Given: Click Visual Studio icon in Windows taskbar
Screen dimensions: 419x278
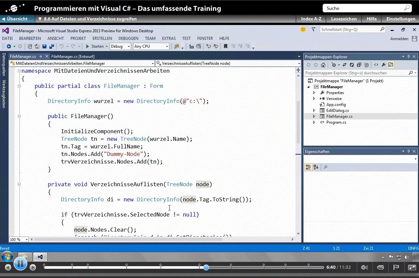Looking at the screenshot, I should (x=40, y=257).
